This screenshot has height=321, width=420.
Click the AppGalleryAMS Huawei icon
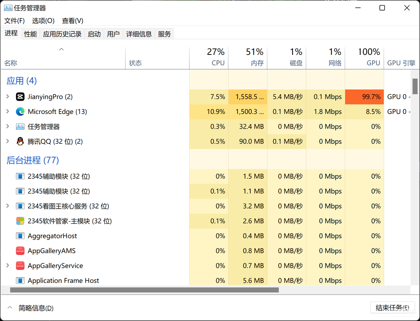pyautogui.click(x=20, y=251)
